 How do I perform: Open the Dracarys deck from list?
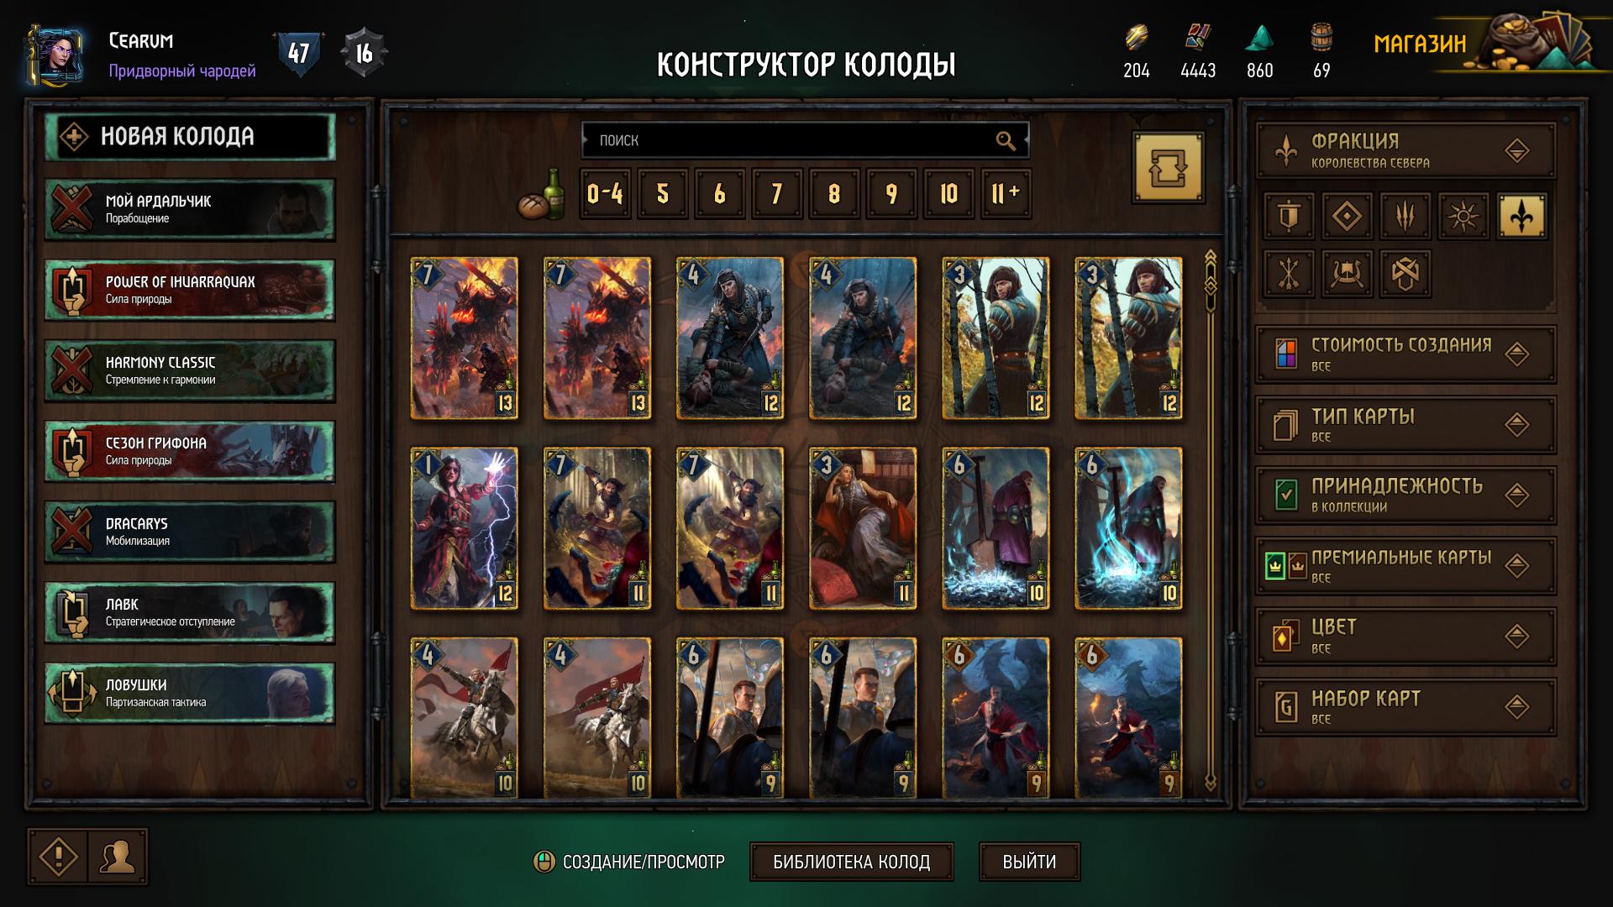point(190,532)
